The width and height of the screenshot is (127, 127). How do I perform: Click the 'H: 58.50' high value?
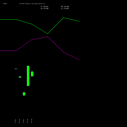coord(65,7)
